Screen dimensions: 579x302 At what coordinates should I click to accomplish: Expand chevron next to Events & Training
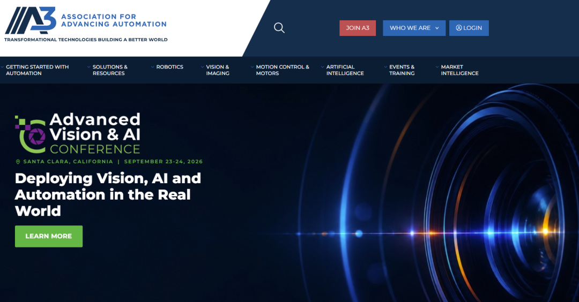(385, 67)
